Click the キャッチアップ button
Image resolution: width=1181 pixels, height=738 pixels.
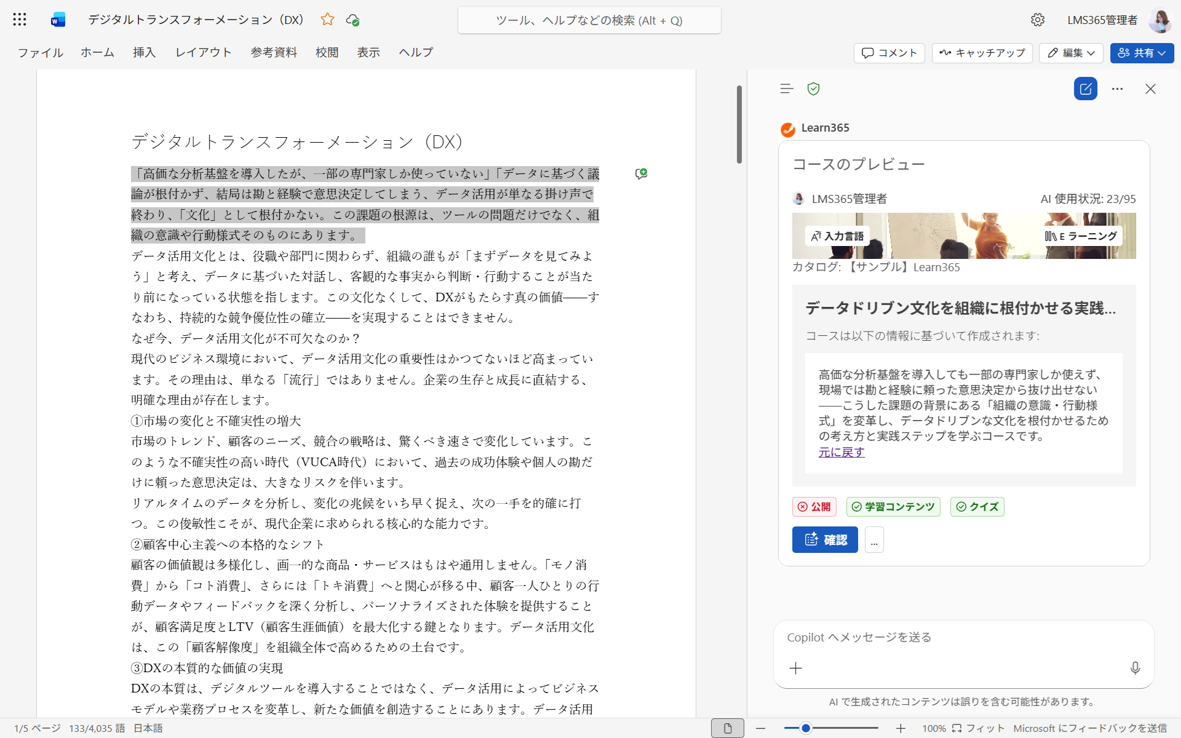982,53
